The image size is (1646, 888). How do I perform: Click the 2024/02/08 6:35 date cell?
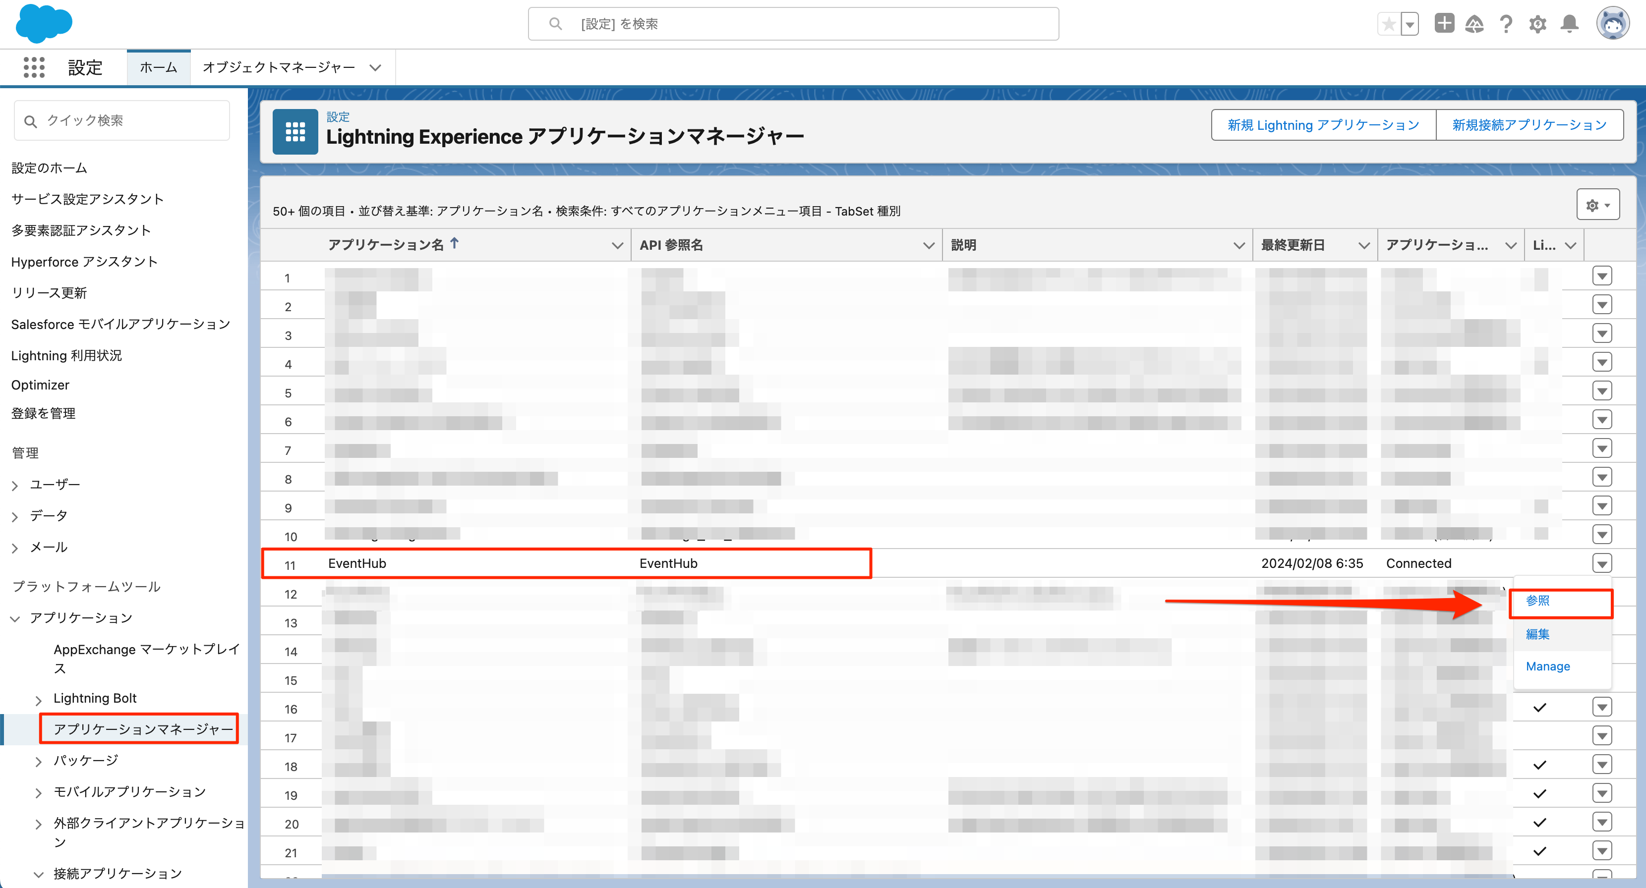1311,563
